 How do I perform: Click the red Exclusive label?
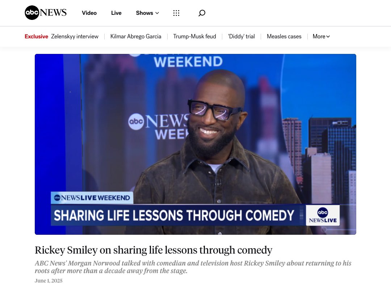coord(36,37)
